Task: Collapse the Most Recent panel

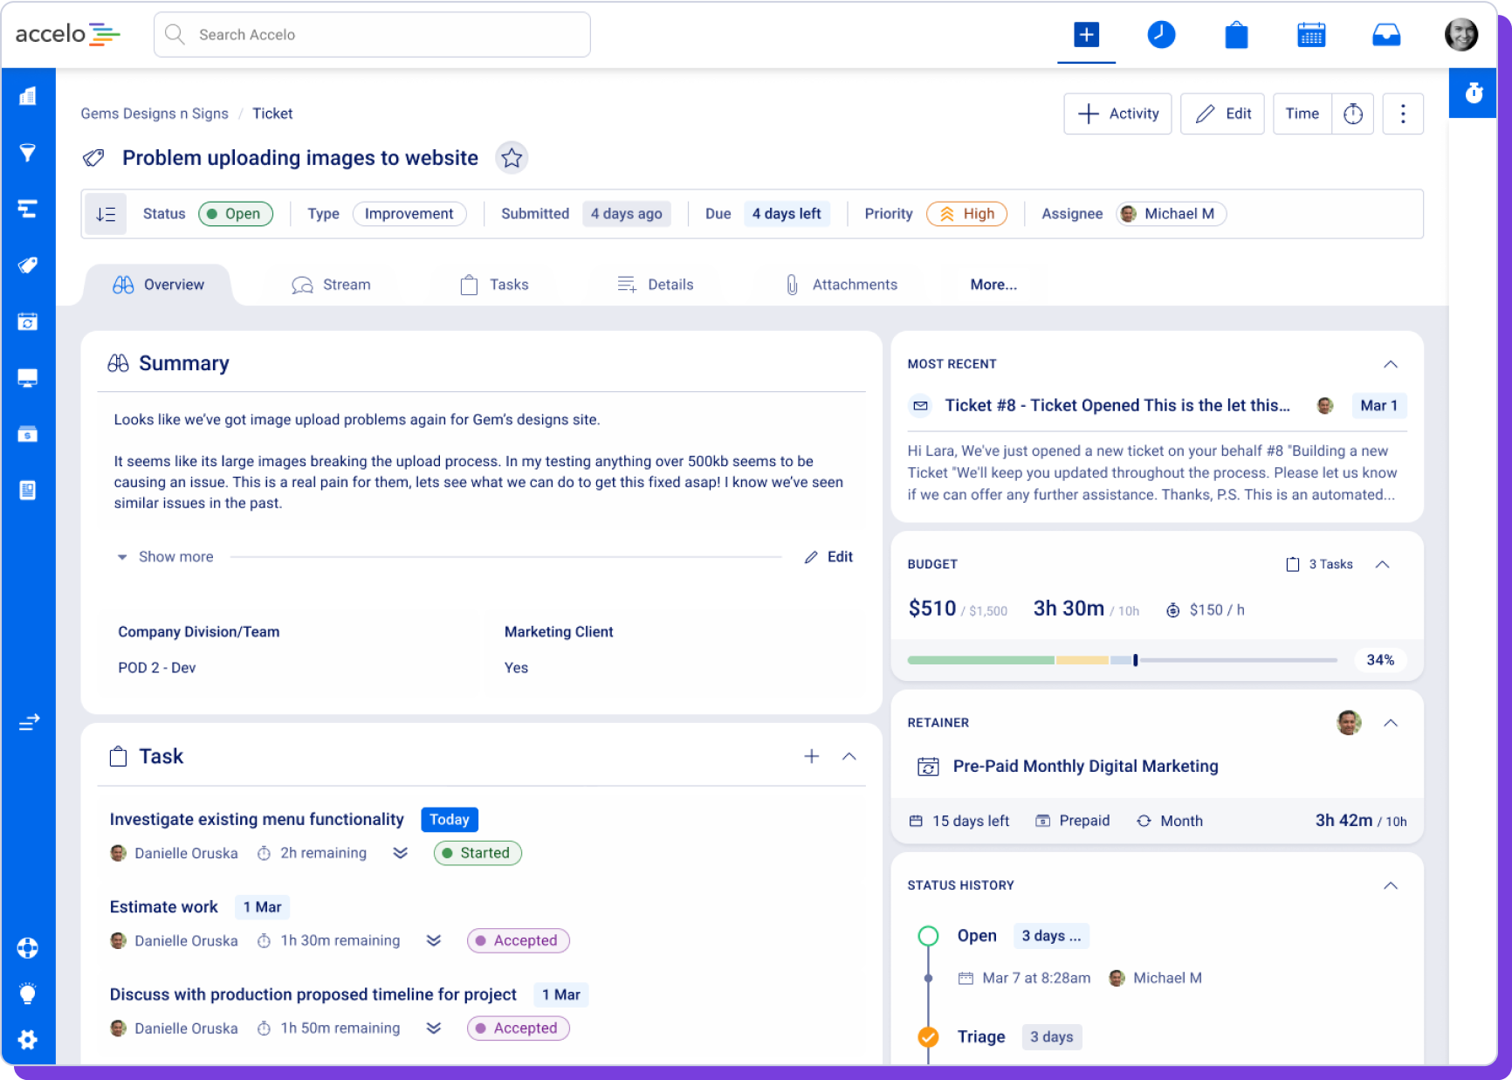Action: pyautogui.click(x=1391, y=364)
